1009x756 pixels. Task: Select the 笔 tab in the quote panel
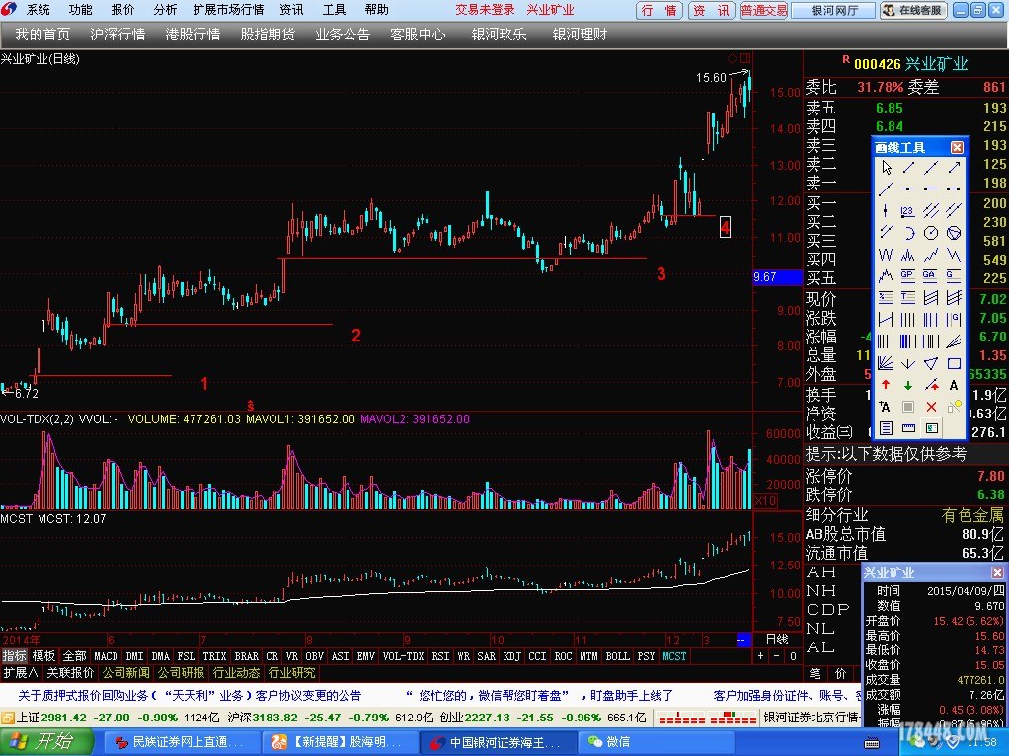point(815,674)
